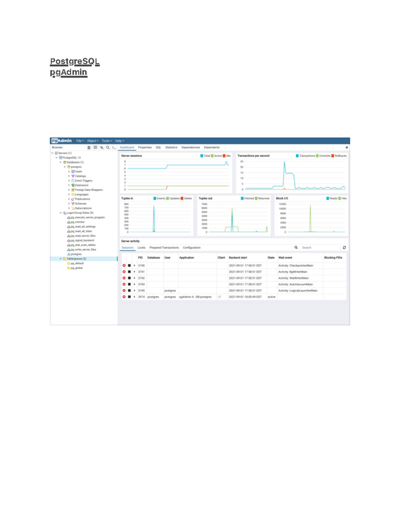The height and width of the screenshot is (518, 400).
Task: Open the Locks tab in Server activity
Action: pyautogui.click(x=141, y=247)
